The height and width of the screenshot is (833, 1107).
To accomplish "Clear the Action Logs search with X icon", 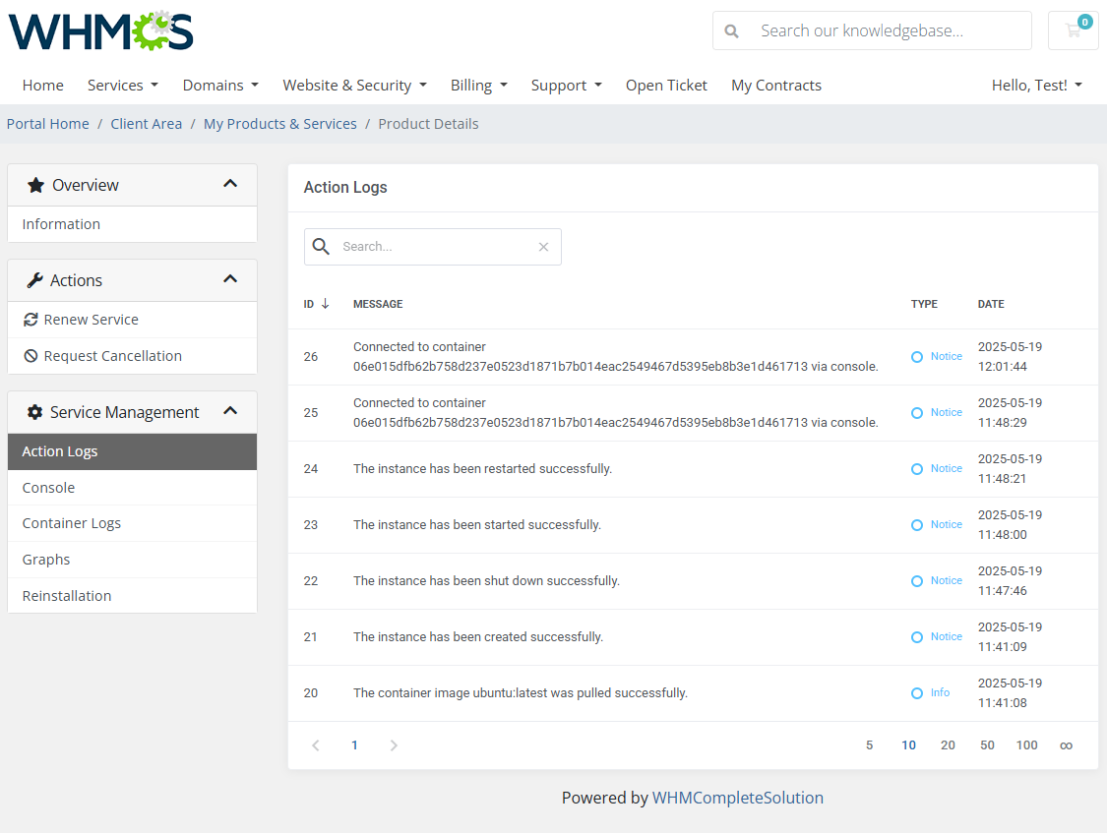I will pos(543,247).
